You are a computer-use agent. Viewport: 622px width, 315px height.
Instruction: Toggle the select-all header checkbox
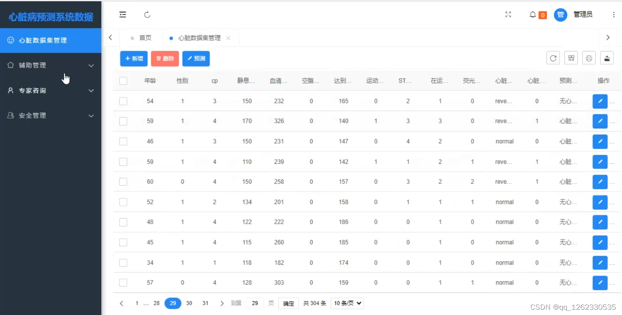point(123,81)
